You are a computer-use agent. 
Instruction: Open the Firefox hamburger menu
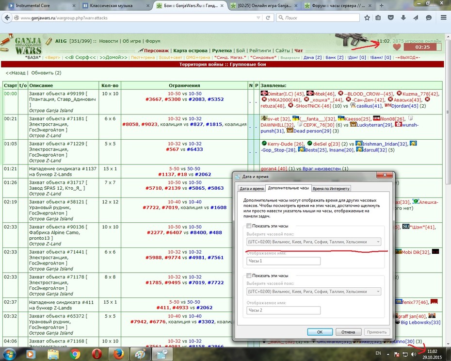pyautogui.click(x=444, y=18)
